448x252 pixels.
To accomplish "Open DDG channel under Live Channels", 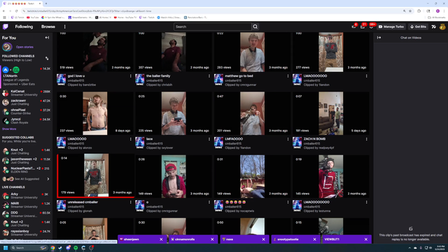I will [x=27, y=214].
